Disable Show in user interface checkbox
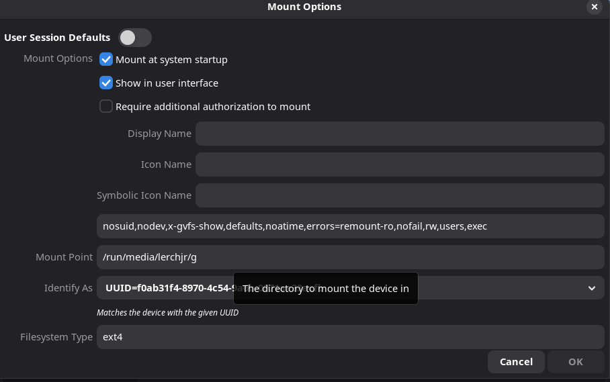Image resolution: width=610 pixels, height=382 pixels. coord(106,83)
